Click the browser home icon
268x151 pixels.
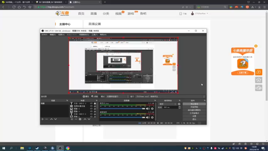coord(19,7)
